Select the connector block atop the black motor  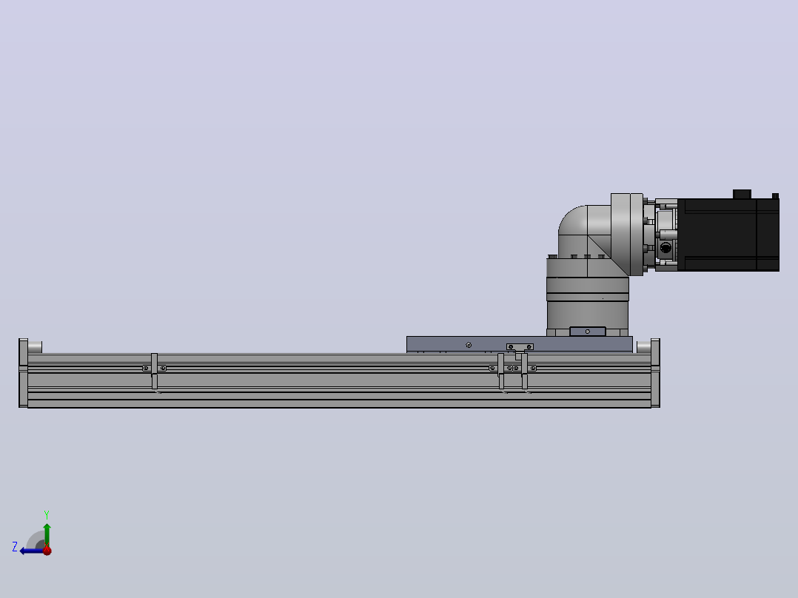tap(742, 194)
